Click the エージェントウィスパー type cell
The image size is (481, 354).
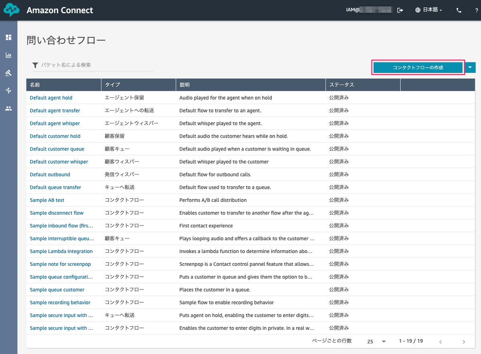[x=131, y=123]
